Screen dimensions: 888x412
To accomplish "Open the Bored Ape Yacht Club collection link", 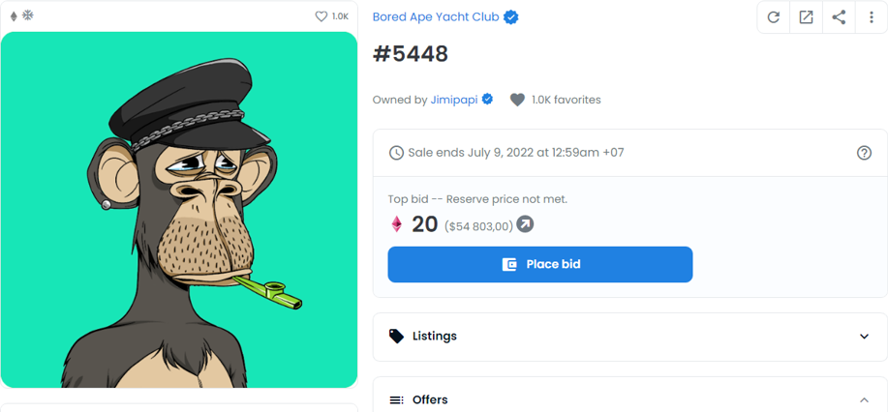I will coord(436,17).
